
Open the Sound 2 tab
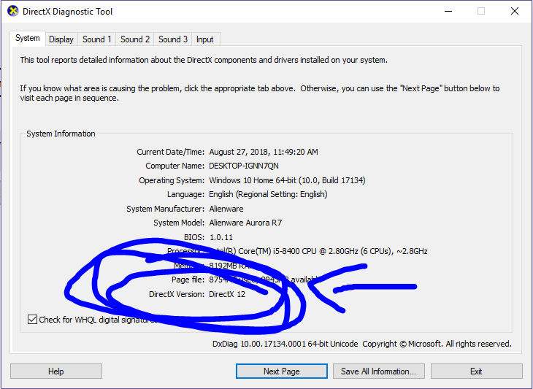135,39
